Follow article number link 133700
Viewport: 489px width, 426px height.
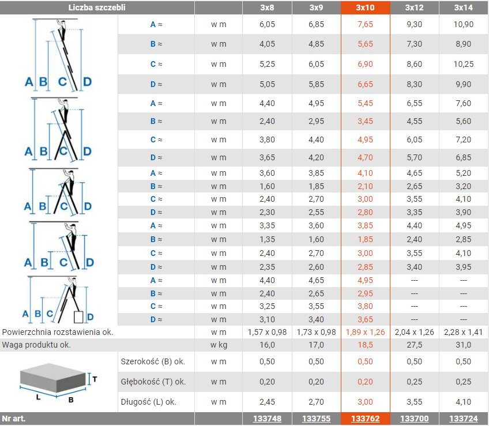pyautogui.click(x=414, y=419)
